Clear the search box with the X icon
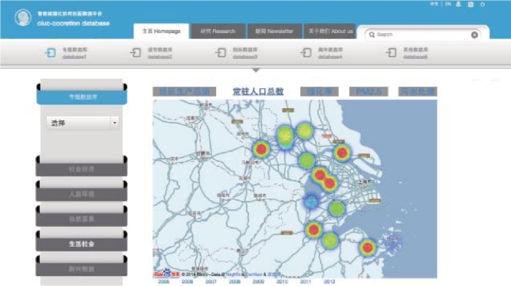This screenshot has width=511, height=286. [x=474, y=35]
